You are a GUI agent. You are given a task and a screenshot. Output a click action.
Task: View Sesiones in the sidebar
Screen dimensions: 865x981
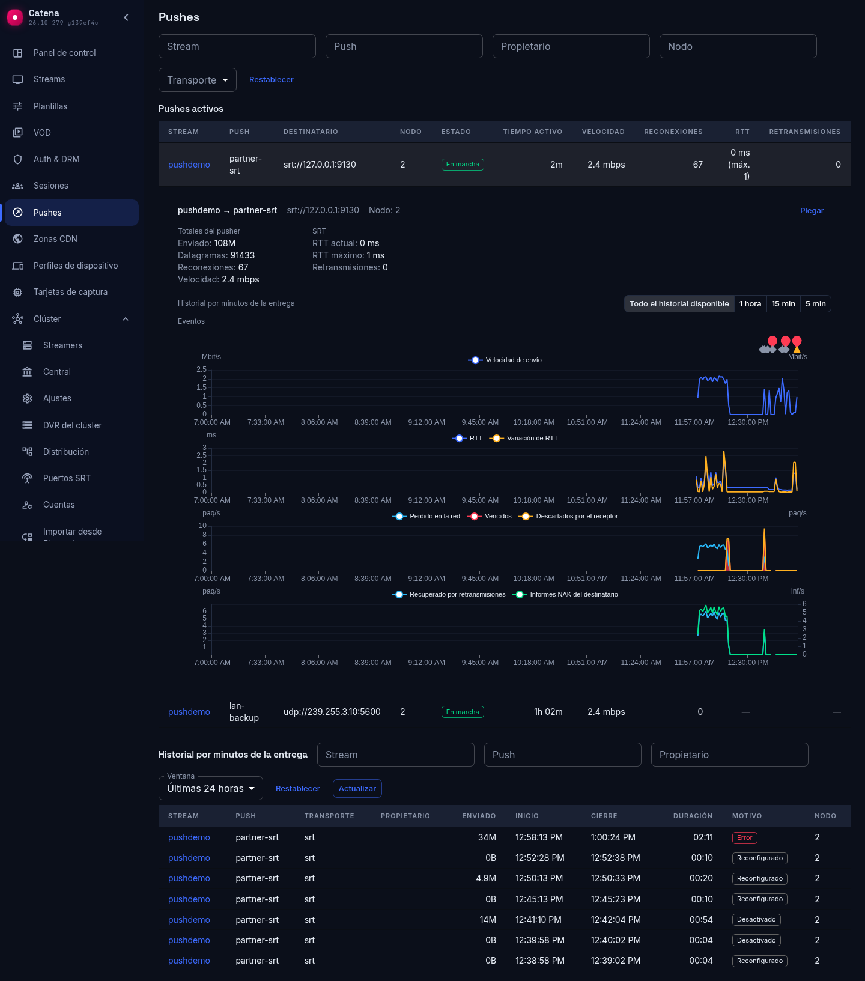click(71, 186)
